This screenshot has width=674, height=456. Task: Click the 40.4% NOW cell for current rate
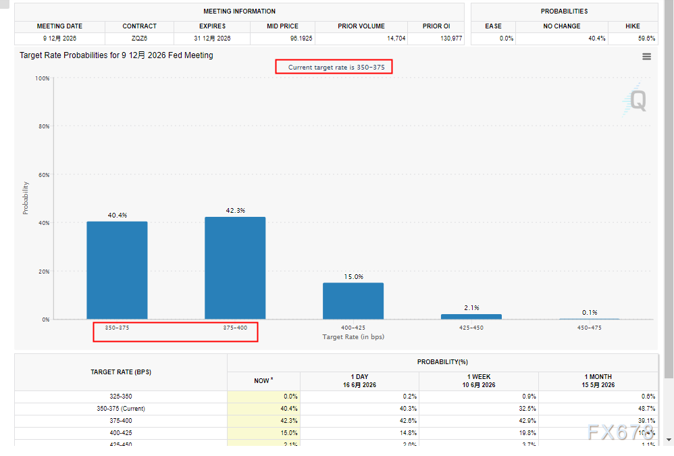click(263, 409)
